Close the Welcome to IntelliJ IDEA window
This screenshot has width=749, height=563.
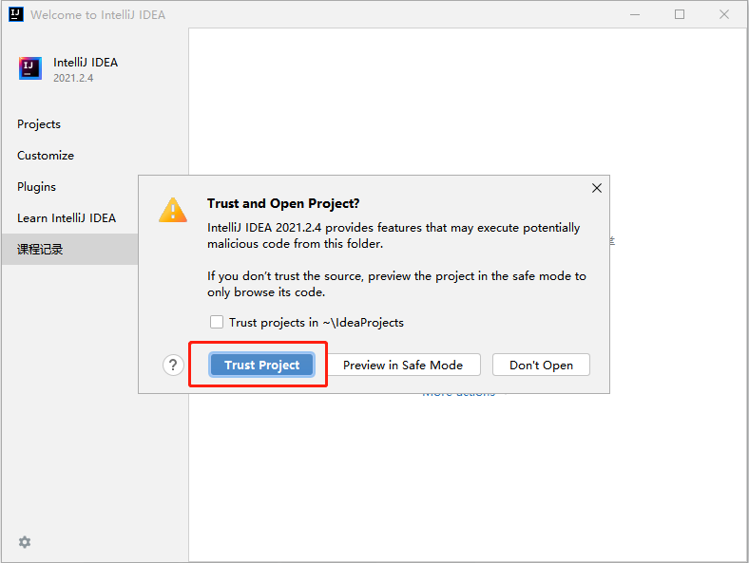(724, 15)
